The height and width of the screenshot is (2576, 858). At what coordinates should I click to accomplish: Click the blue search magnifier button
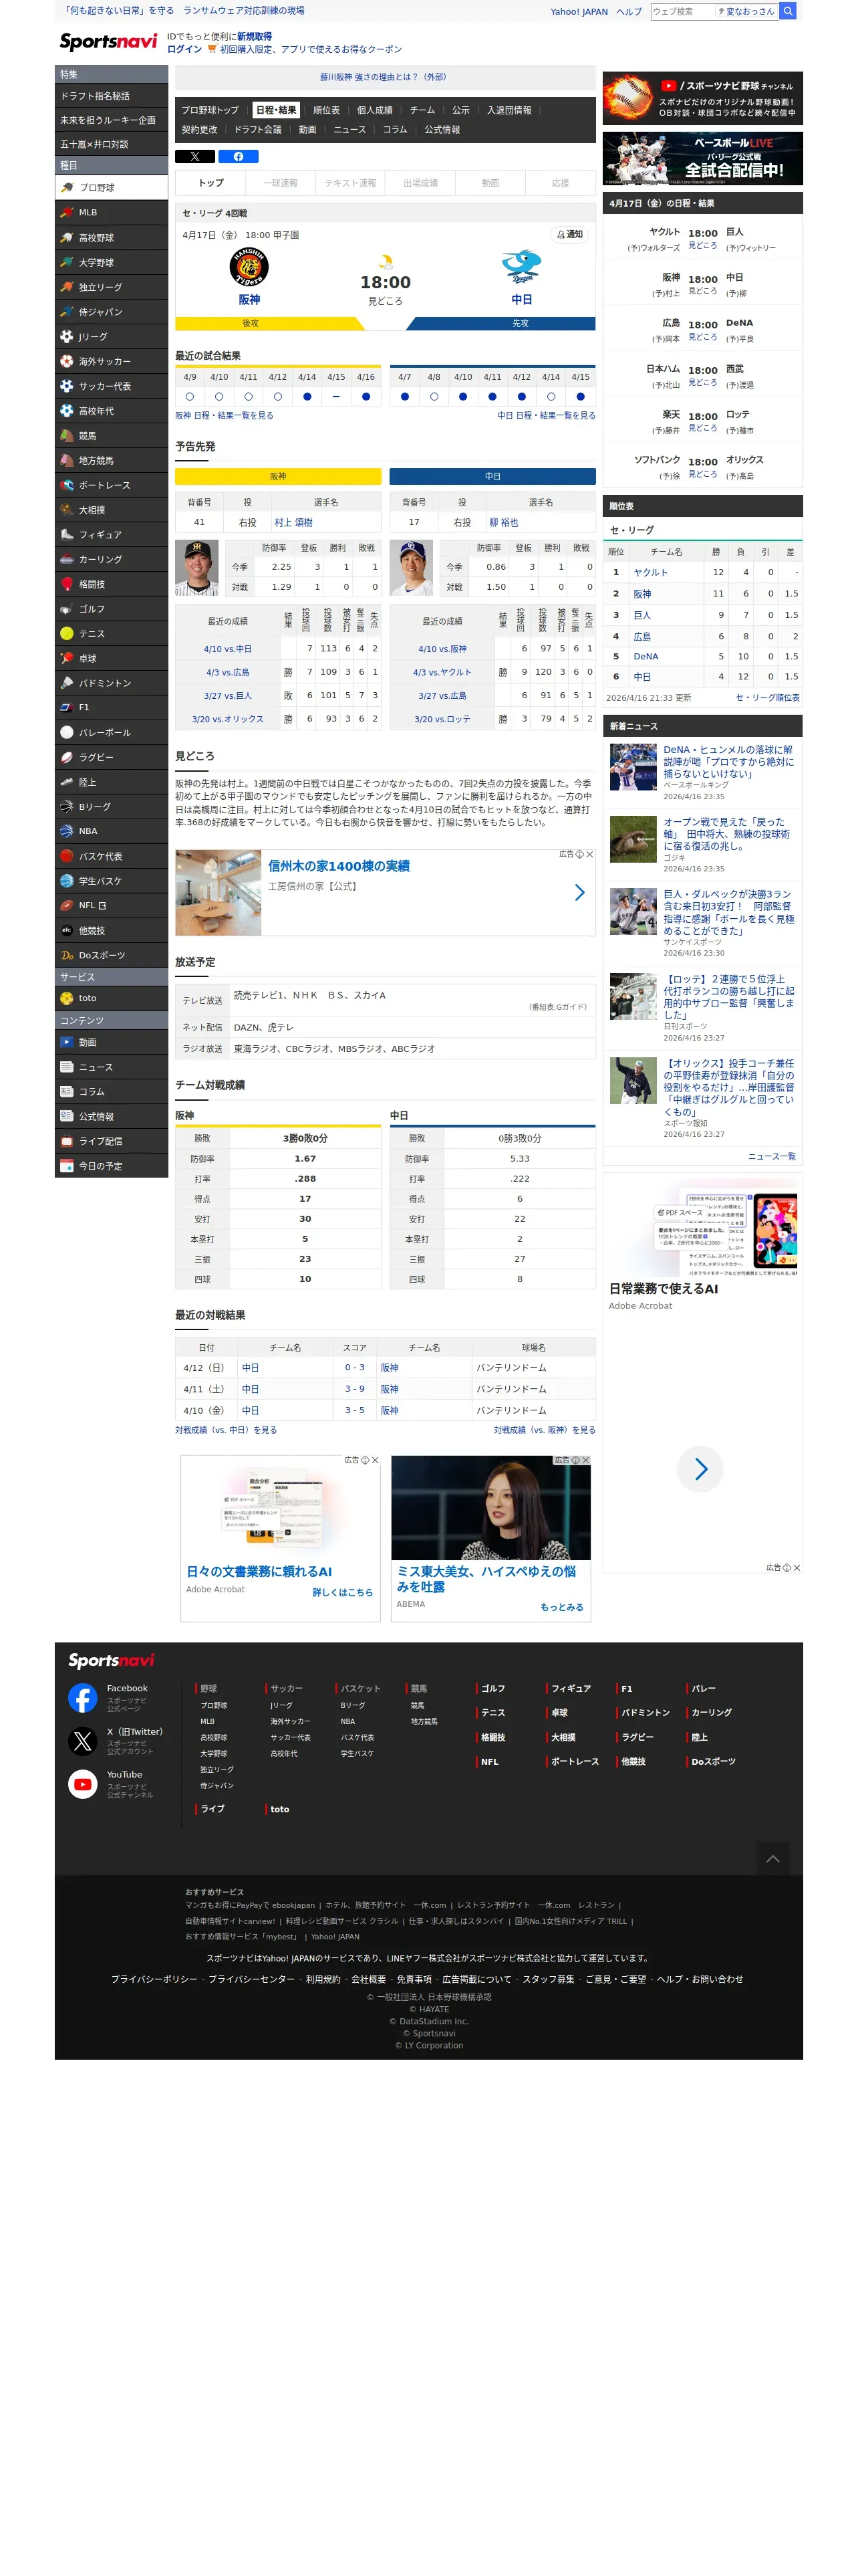[x=788, y=11]
